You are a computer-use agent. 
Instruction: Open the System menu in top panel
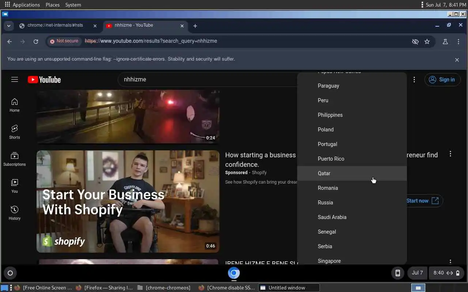coord(73,5)
